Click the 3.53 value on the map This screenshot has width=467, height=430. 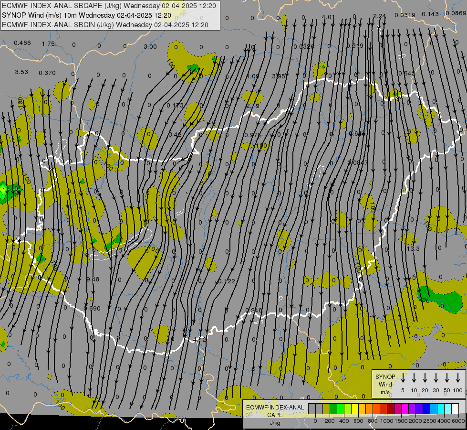click(21, 72)
